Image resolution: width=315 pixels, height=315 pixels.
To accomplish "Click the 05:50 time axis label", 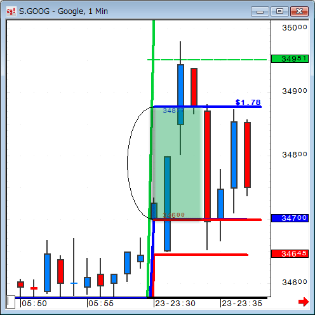I will (x=34, y=304).
